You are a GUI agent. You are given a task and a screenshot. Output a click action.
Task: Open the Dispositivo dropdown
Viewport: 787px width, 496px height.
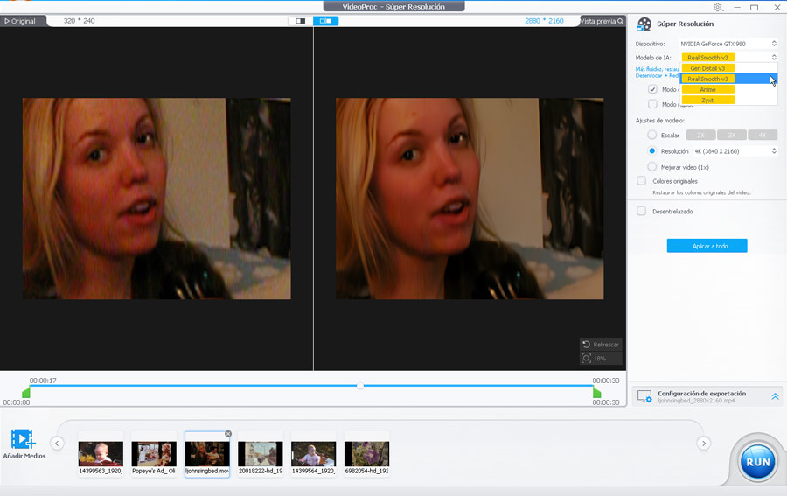click(x=728, y=44)
